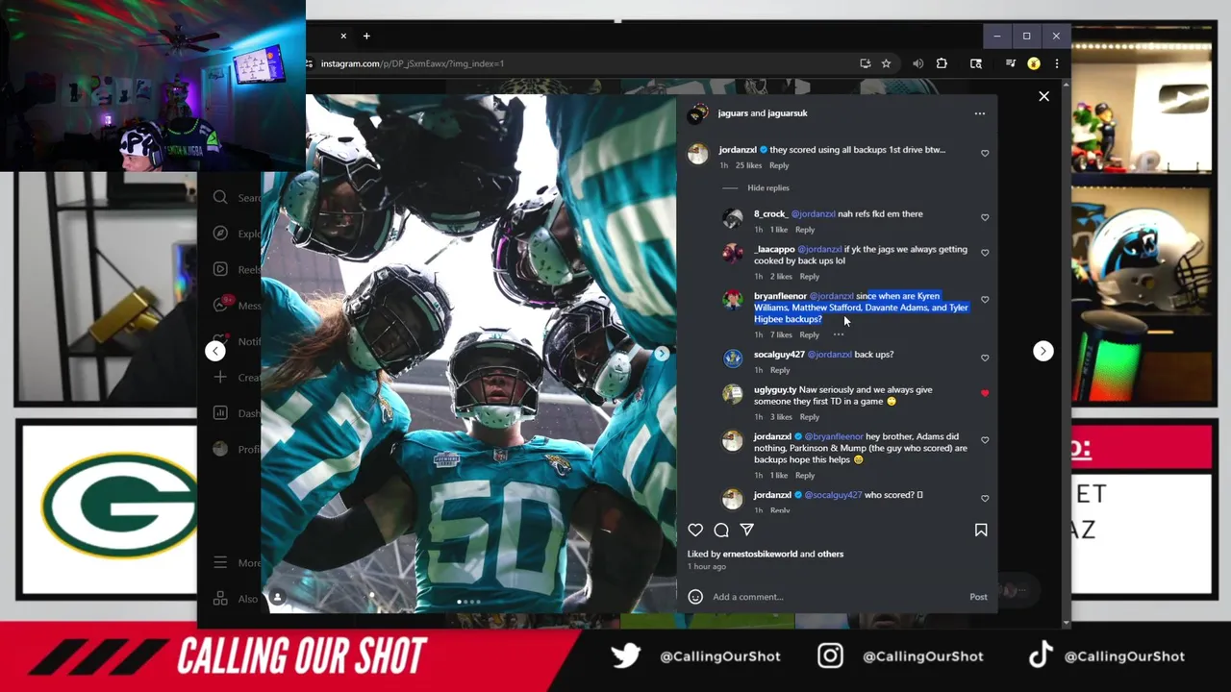Open bryanfleenor username link
Viewport: 1231px width, 692px height.
[780, 296]
